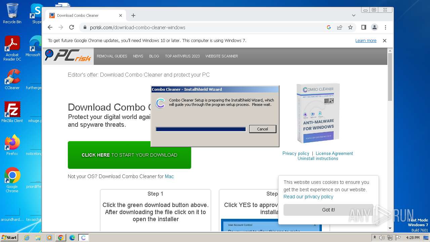Open Uninstall instructions link
The width and height of the screenshot is (430, 242).
(318, 158)
